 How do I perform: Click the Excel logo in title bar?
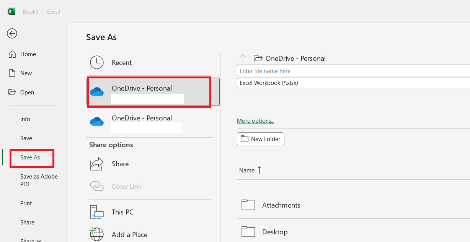click(x=11, y=11)
